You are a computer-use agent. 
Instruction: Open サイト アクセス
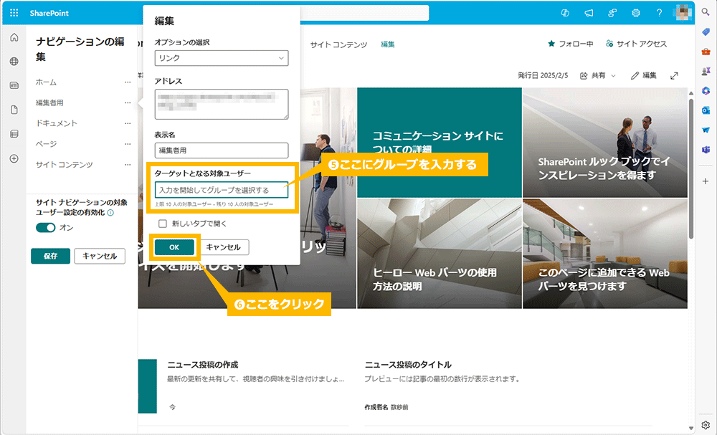pos(636,44)
